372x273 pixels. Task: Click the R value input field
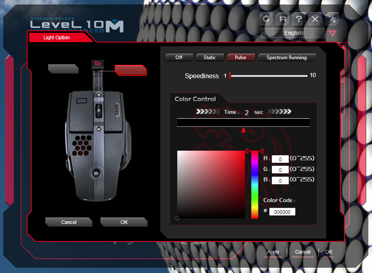tap(280, 159)
